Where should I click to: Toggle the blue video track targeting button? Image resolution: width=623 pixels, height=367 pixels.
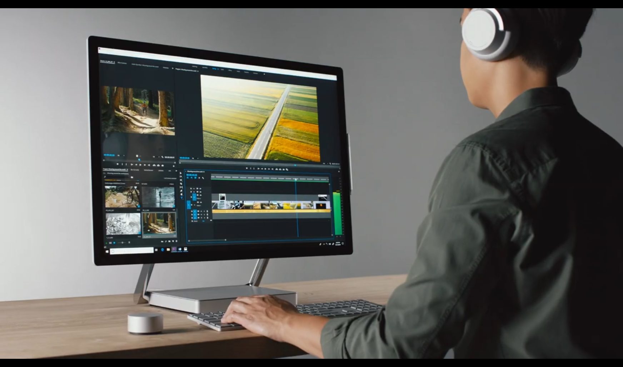(194, 197)
